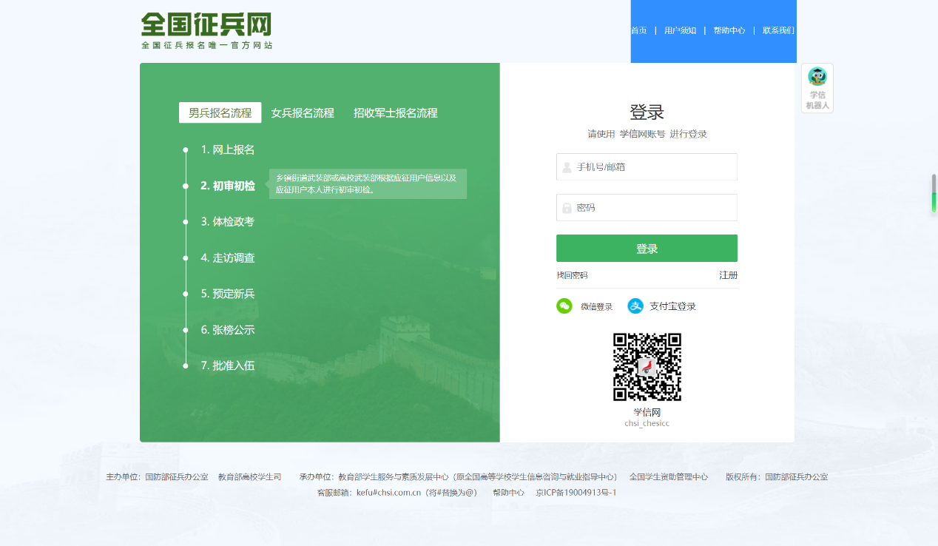Screen dimensions: 938x546
Task: Click the 注册 register link
Action: click(728, 275)
